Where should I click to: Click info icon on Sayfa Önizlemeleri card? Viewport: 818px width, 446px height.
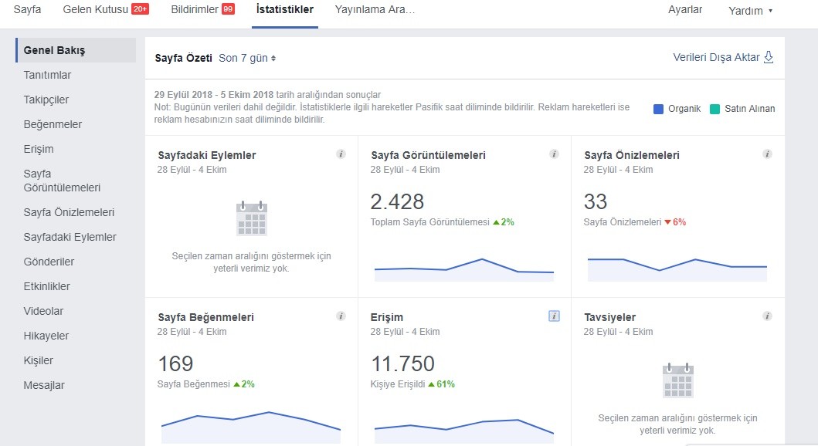pyautogui.click(x=767, y=154)
